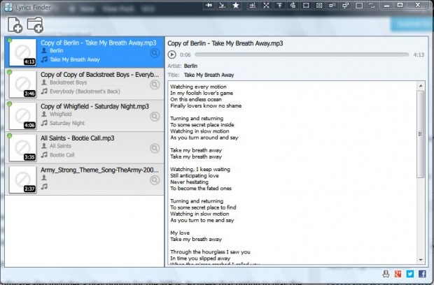Open the Facebook share icon
Screen dimensions: 434x285
[422, 274]
